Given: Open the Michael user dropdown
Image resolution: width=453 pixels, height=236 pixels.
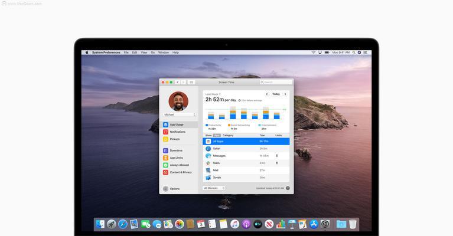Looking at the screenshot, I should 180,114.
